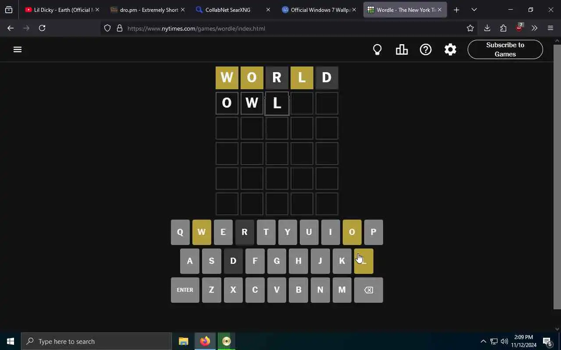Tap the Y key on the keyboard
This screenshot has height=350, width=561.
coord(288,232)
